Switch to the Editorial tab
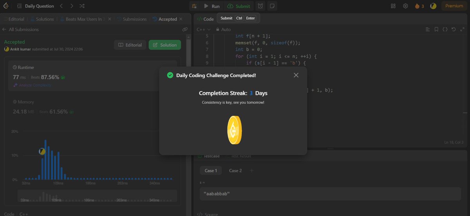 click(x=14, y=19)
